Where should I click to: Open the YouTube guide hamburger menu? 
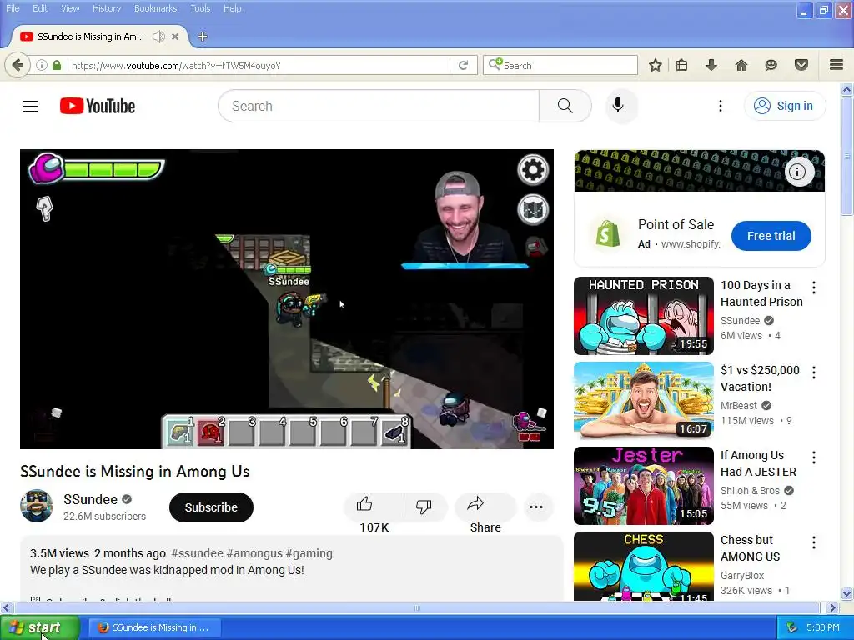pyautogui.click(x=30, y=106)
